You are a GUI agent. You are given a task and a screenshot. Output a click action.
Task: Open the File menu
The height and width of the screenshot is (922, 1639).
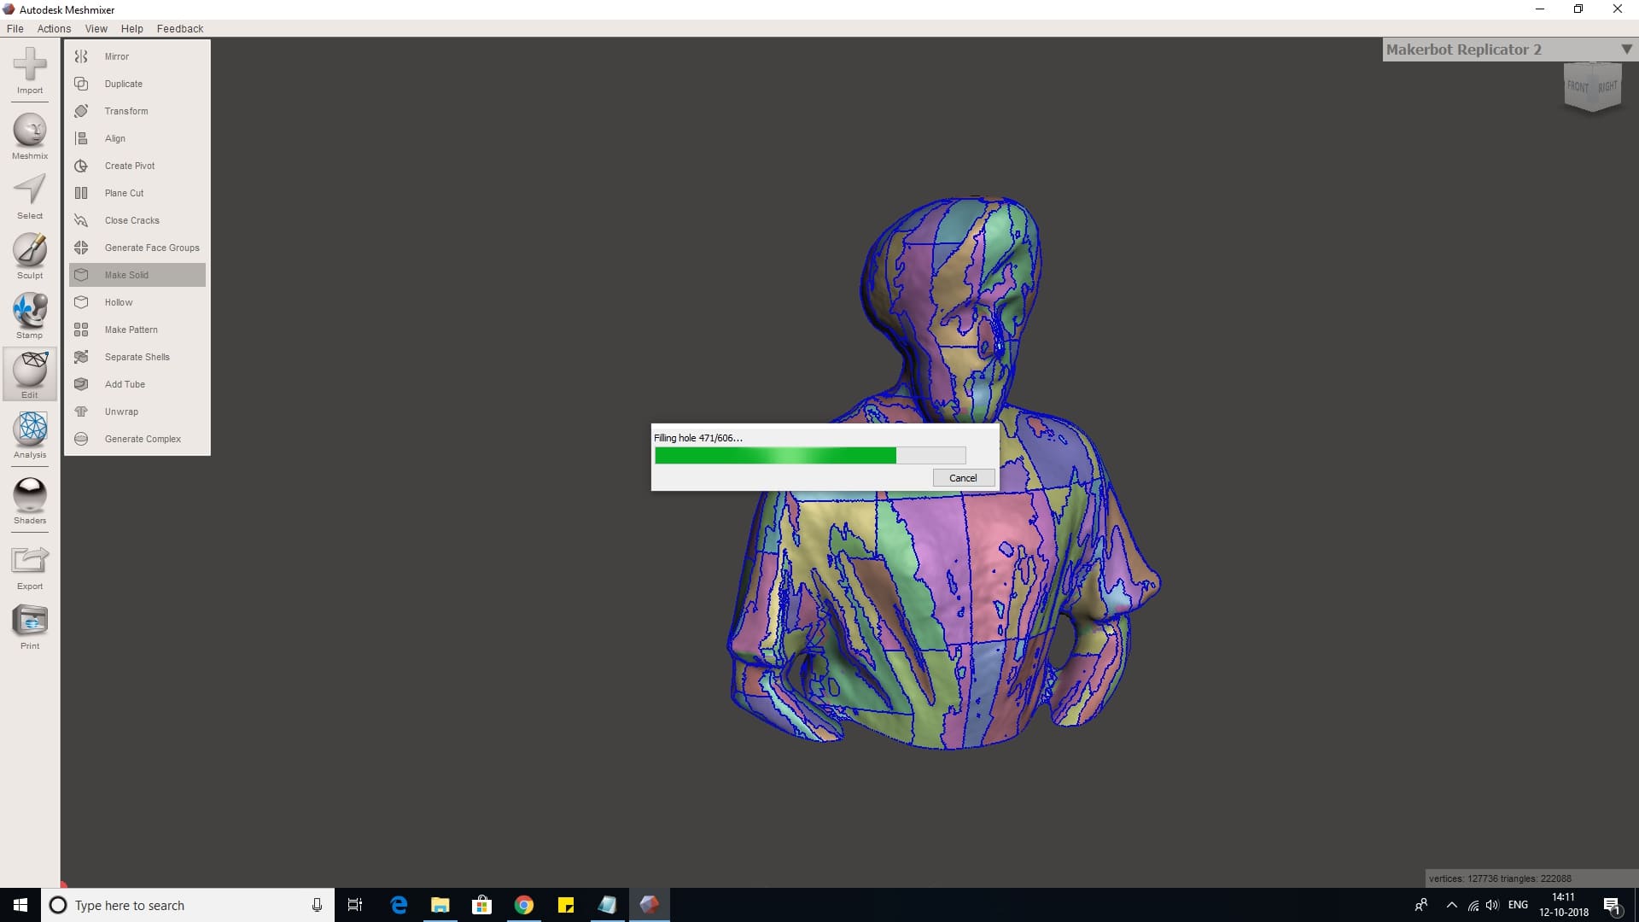click(15, 28)
